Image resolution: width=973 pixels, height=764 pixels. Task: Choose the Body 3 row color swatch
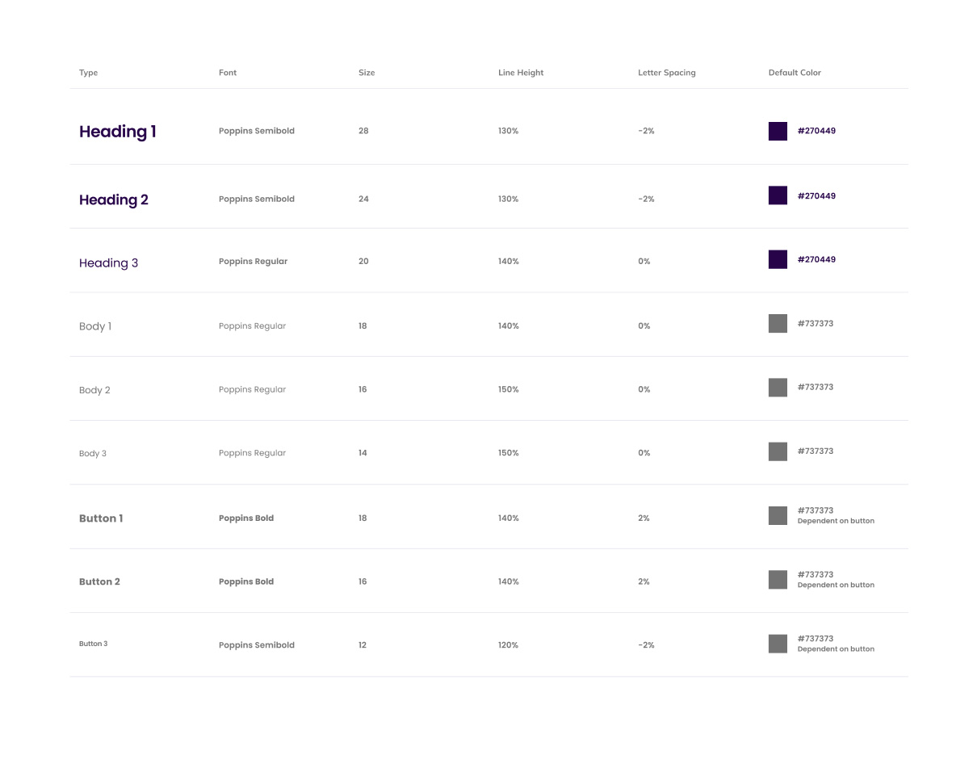[x=778, y=451]
